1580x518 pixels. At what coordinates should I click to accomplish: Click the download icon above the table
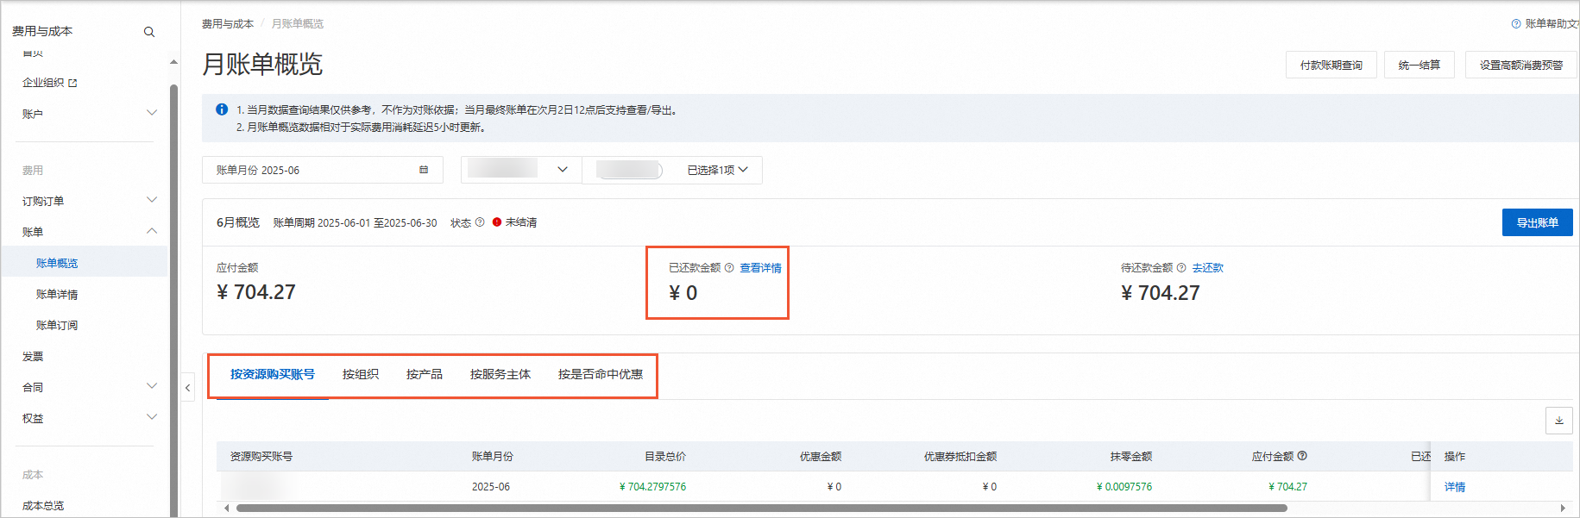click(x=1558, y=421)
